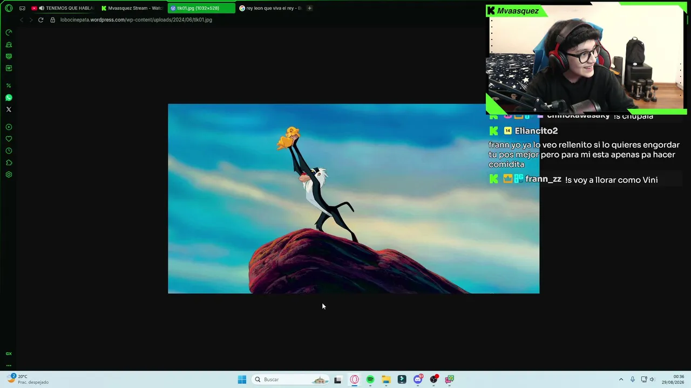Open Opera GX from the taskbar

[354, 379]
